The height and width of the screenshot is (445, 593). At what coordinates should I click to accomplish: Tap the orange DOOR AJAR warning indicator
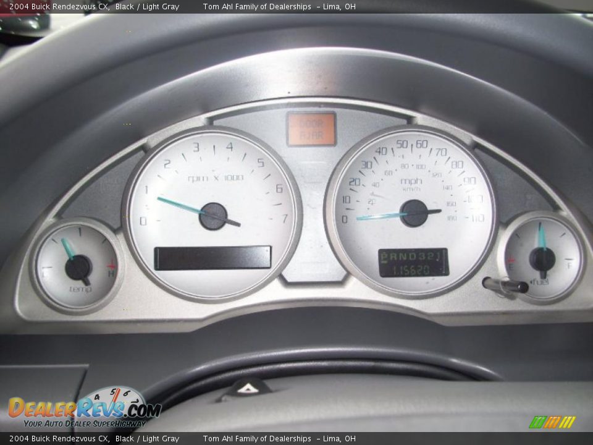click(x=311, y=129)
